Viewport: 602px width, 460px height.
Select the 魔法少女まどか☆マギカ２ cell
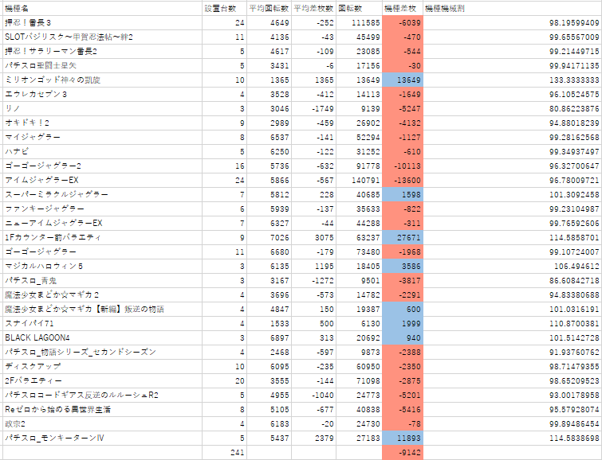[x=102, y=295]
